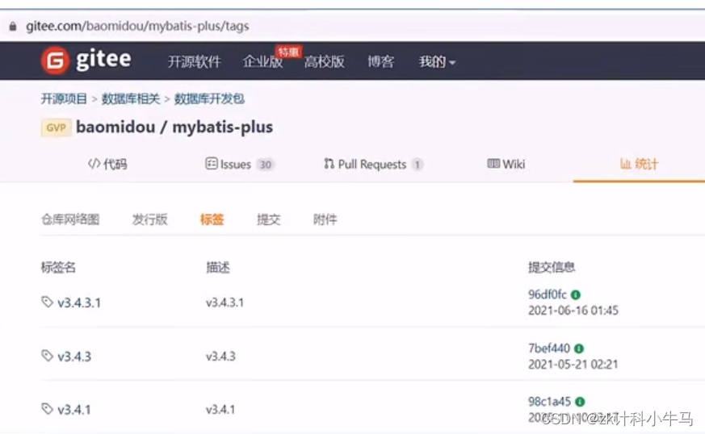Click the green status icon next to 96df0fc
The image size is (705, 434).
[576, 294]
